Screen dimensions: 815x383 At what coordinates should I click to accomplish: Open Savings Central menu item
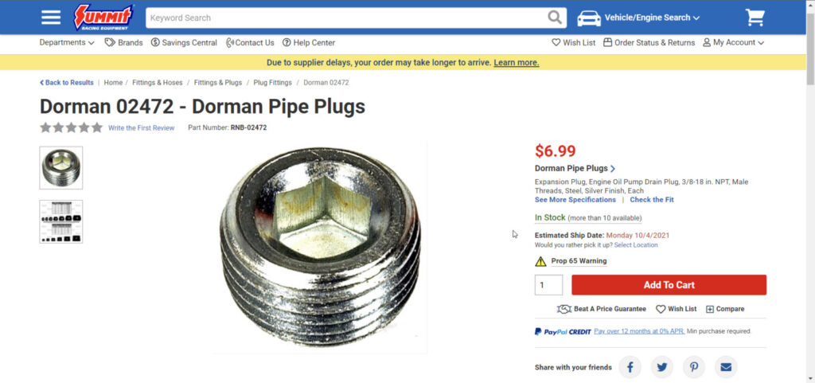tap(183, 43)
